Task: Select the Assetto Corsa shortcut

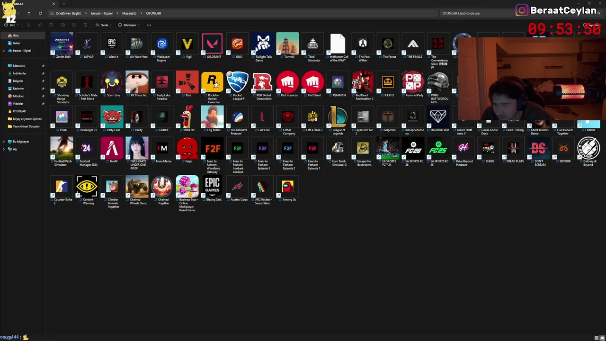Action: point(237,188)
